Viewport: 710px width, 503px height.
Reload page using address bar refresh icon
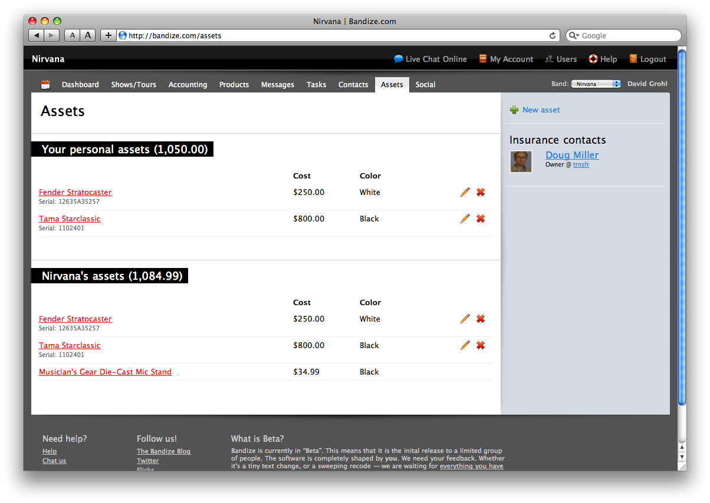point(553,35)
